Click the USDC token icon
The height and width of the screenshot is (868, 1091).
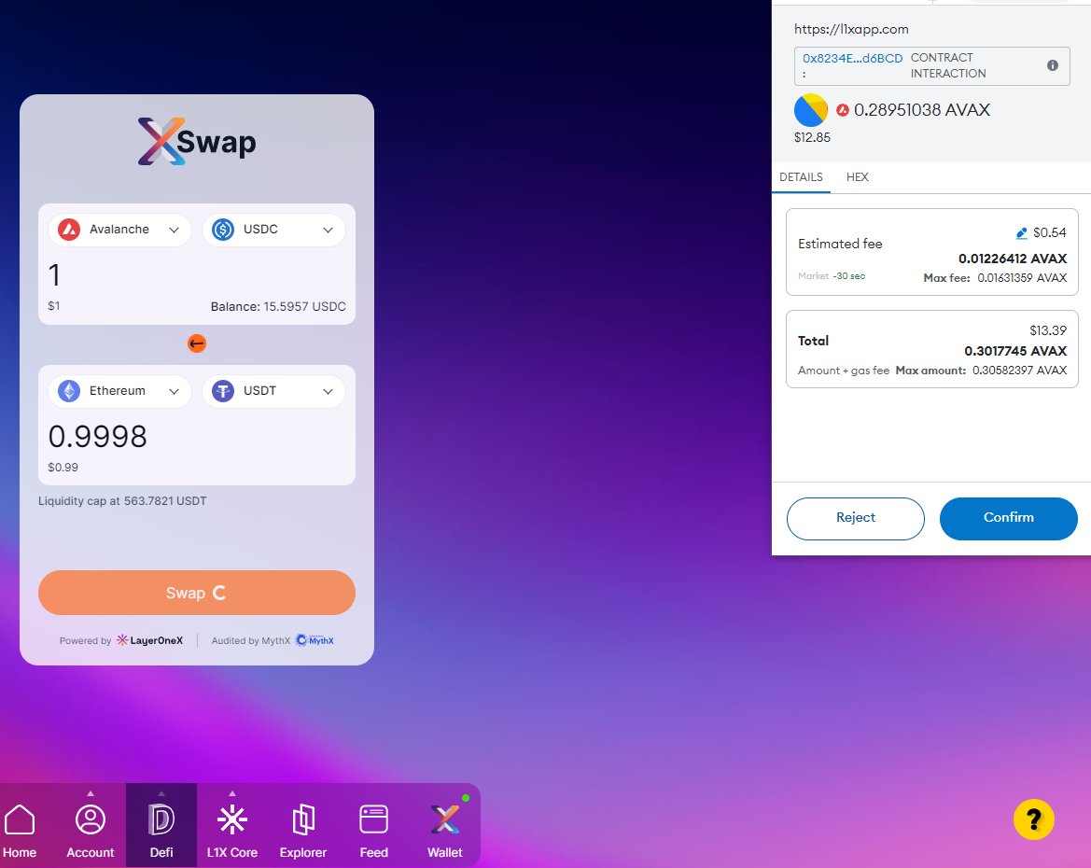pos(223,230)
